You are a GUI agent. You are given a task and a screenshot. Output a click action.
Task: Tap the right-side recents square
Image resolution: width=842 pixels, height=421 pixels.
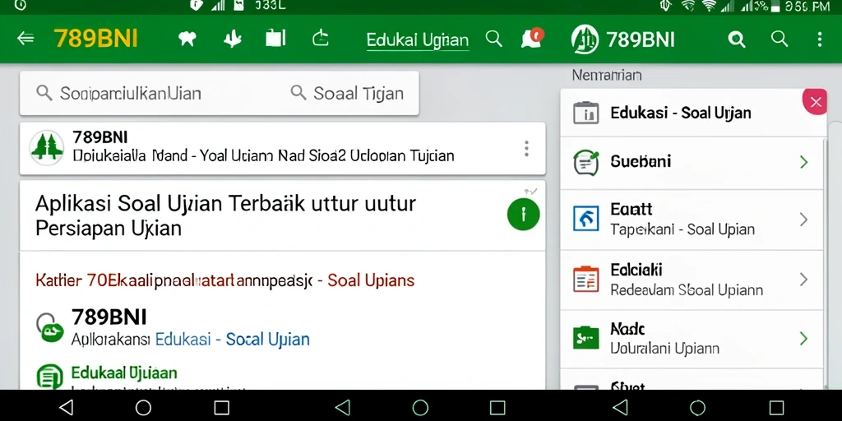(776, 407)
